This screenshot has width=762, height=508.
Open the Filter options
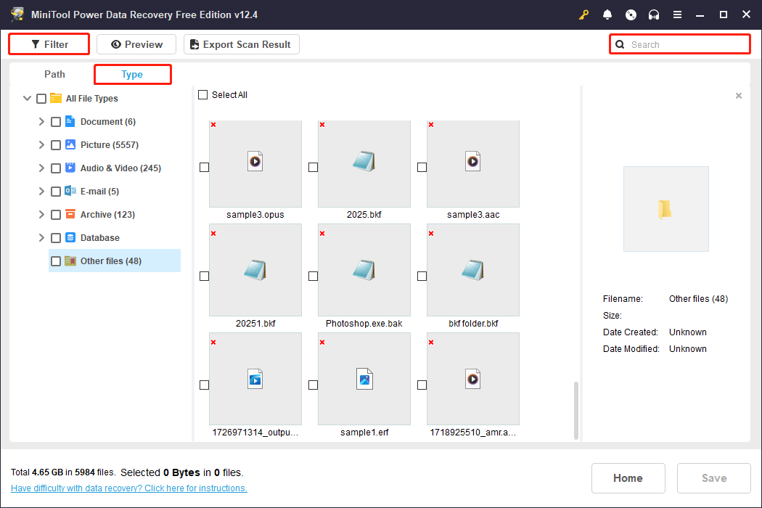pos(49,44)
